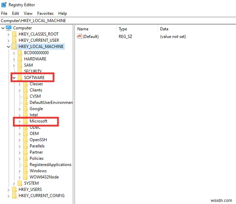
Task: Click the BCD00000000 folder icon
Action: (x=20, y=53)
